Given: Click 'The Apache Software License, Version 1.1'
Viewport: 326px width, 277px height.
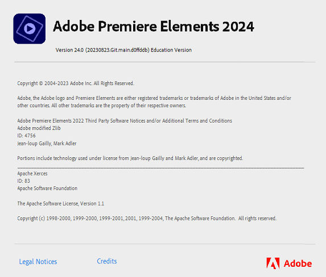Looking at the screenshot, I should coord(60,204).
